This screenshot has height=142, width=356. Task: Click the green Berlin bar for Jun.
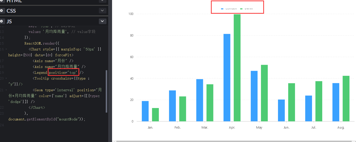pos(292,102)
